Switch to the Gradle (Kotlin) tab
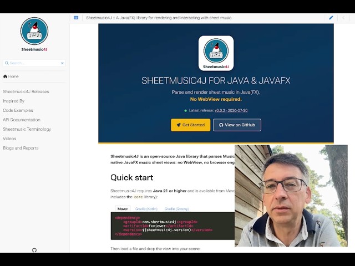 (146, 209)
